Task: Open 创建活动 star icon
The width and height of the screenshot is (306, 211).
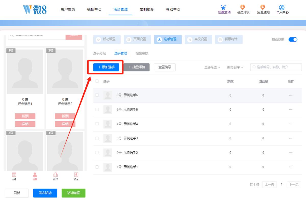Action: [224, 7]
